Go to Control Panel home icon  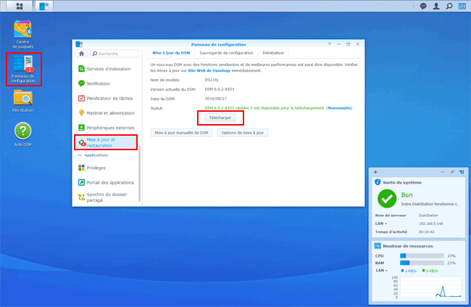point(81,54)
